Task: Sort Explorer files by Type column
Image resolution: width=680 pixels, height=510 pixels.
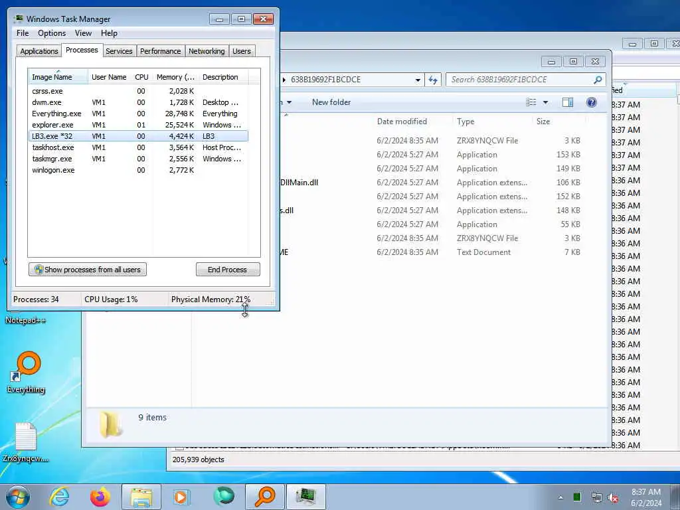Action: point(466,122)
